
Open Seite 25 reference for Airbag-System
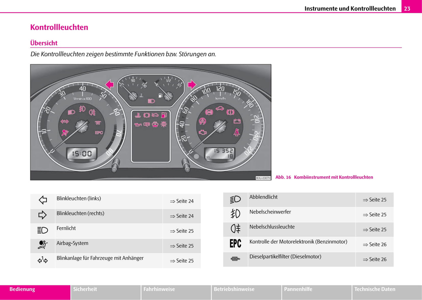tap(182, 246)
